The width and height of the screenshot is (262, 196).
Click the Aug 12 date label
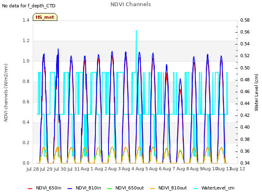238,169
